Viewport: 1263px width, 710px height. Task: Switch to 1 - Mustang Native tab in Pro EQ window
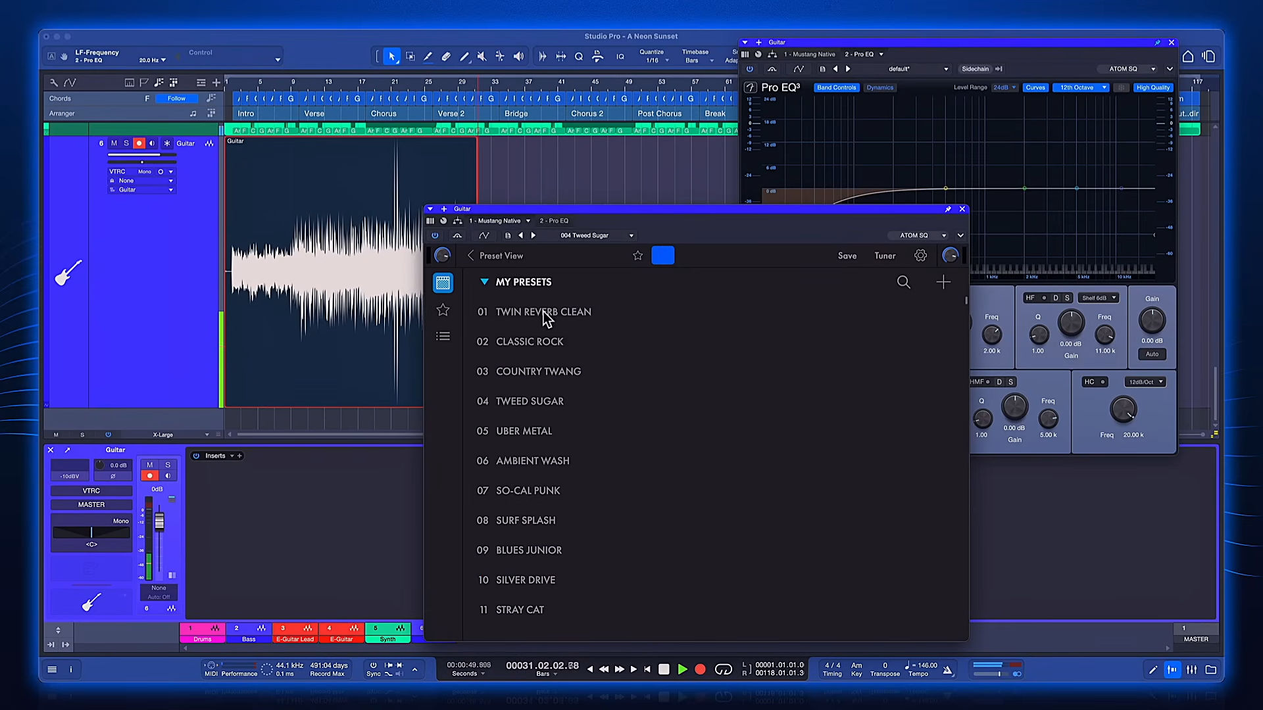(x=809, y=55)
